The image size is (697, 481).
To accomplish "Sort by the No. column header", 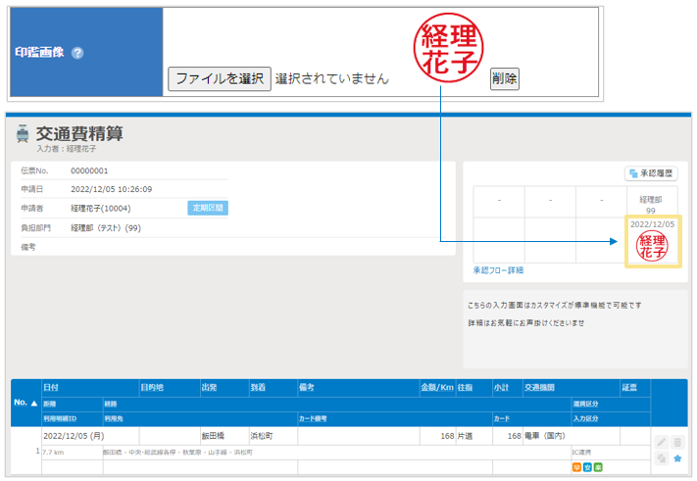I will pos(25,403).
